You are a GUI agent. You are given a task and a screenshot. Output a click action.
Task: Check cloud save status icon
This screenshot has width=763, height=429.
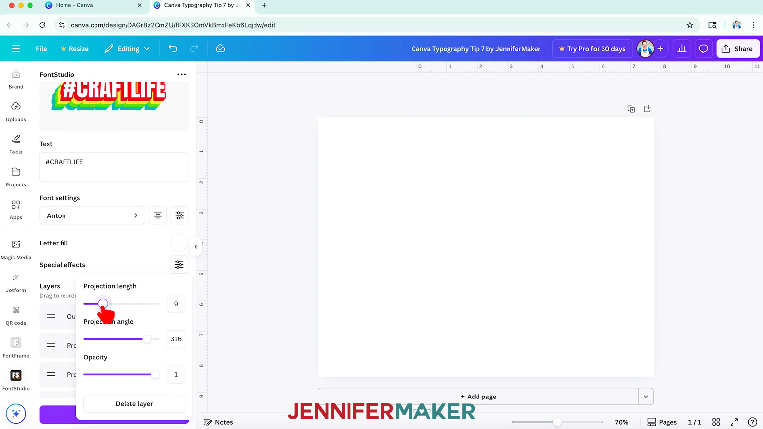click(221, 48)
